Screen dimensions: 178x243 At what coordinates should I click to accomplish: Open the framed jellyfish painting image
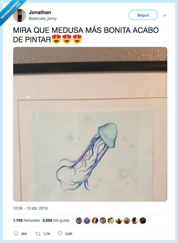click(90, 124)
